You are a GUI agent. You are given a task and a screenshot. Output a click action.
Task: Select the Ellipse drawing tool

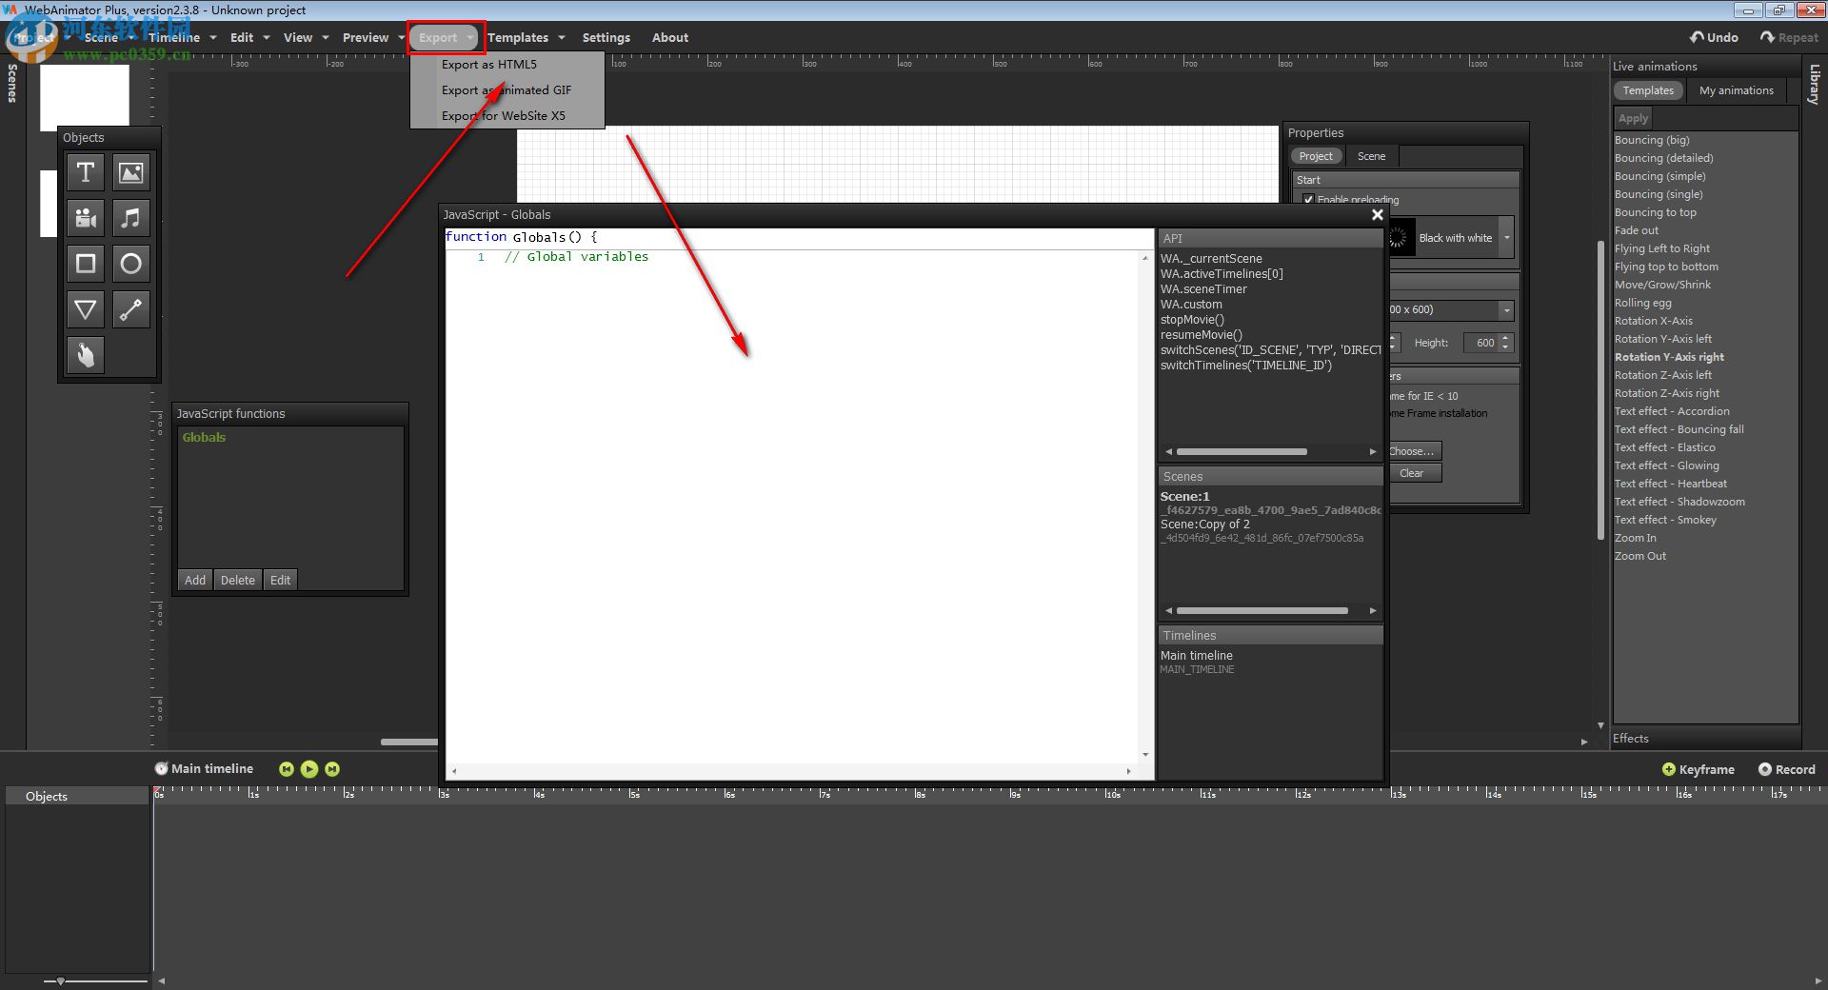(130, 264)
